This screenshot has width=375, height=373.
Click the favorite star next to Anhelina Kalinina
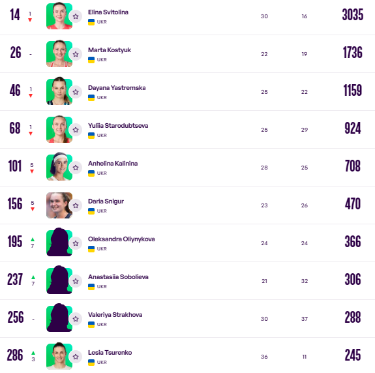click(76, 168)
